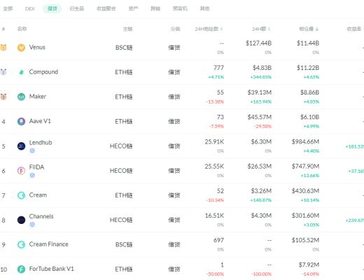Click the second-place medal in Compound row
The height and width of the screenshot is (280, 364).
pos(3,72)
